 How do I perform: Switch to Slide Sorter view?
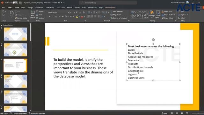(177, 113)
